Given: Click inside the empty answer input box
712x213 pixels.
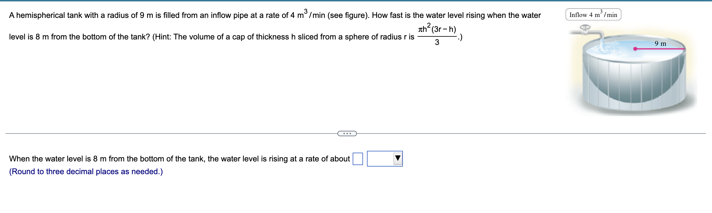Looking at the screenshot, I should 358,158.
